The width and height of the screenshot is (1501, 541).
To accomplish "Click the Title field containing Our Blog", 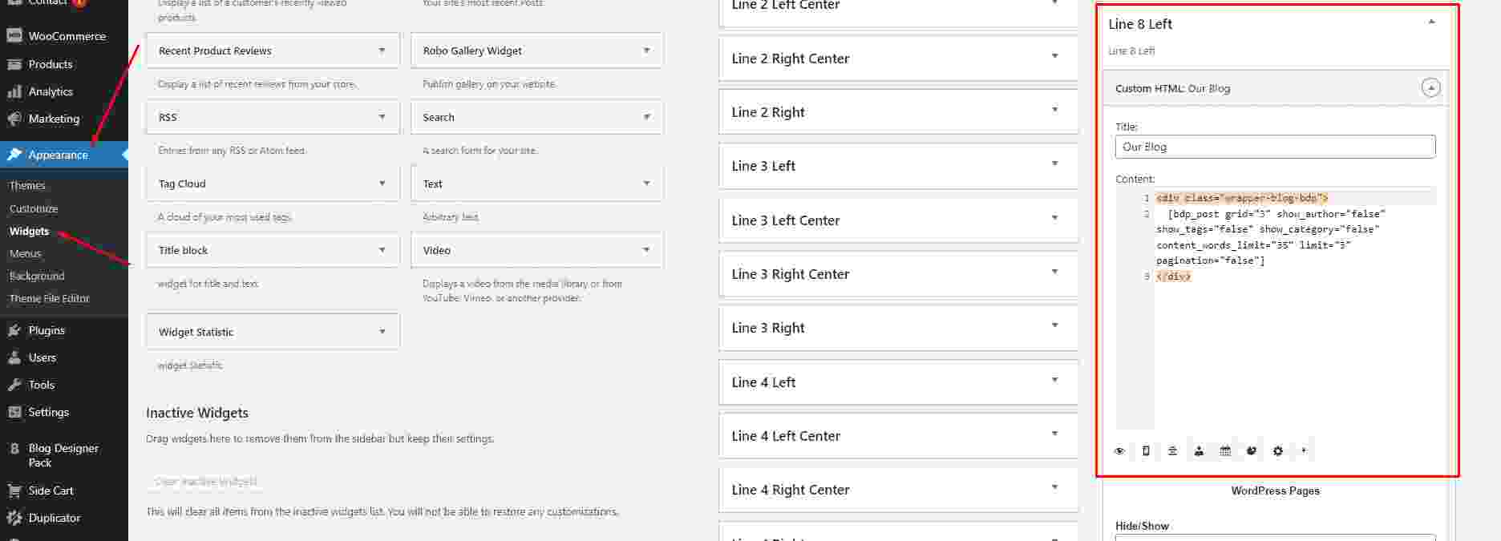I will pos(1274,147).
